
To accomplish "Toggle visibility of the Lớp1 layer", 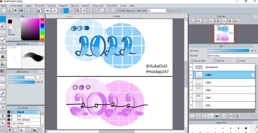I will click(191, 105).
